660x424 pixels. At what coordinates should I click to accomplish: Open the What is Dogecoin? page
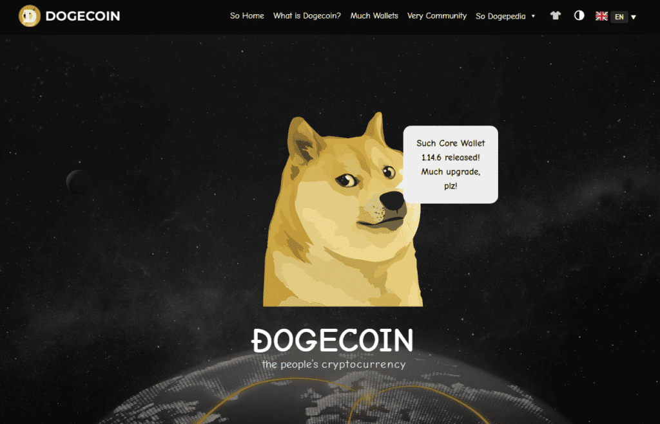pyautogui.click(x=307, y=16)
